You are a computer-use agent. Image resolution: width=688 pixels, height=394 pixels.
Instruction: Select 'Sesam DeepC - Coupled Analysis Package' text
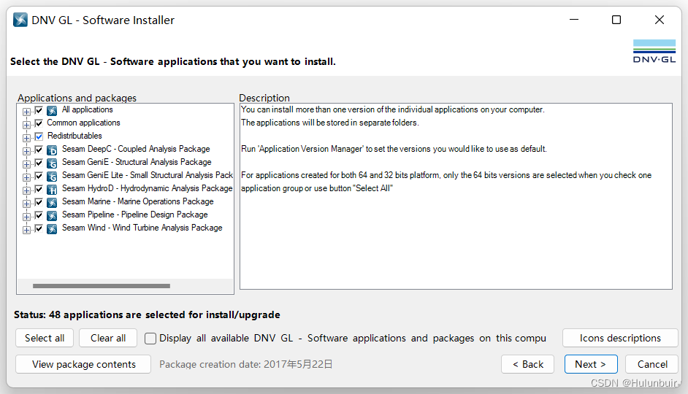pos(136,149)
